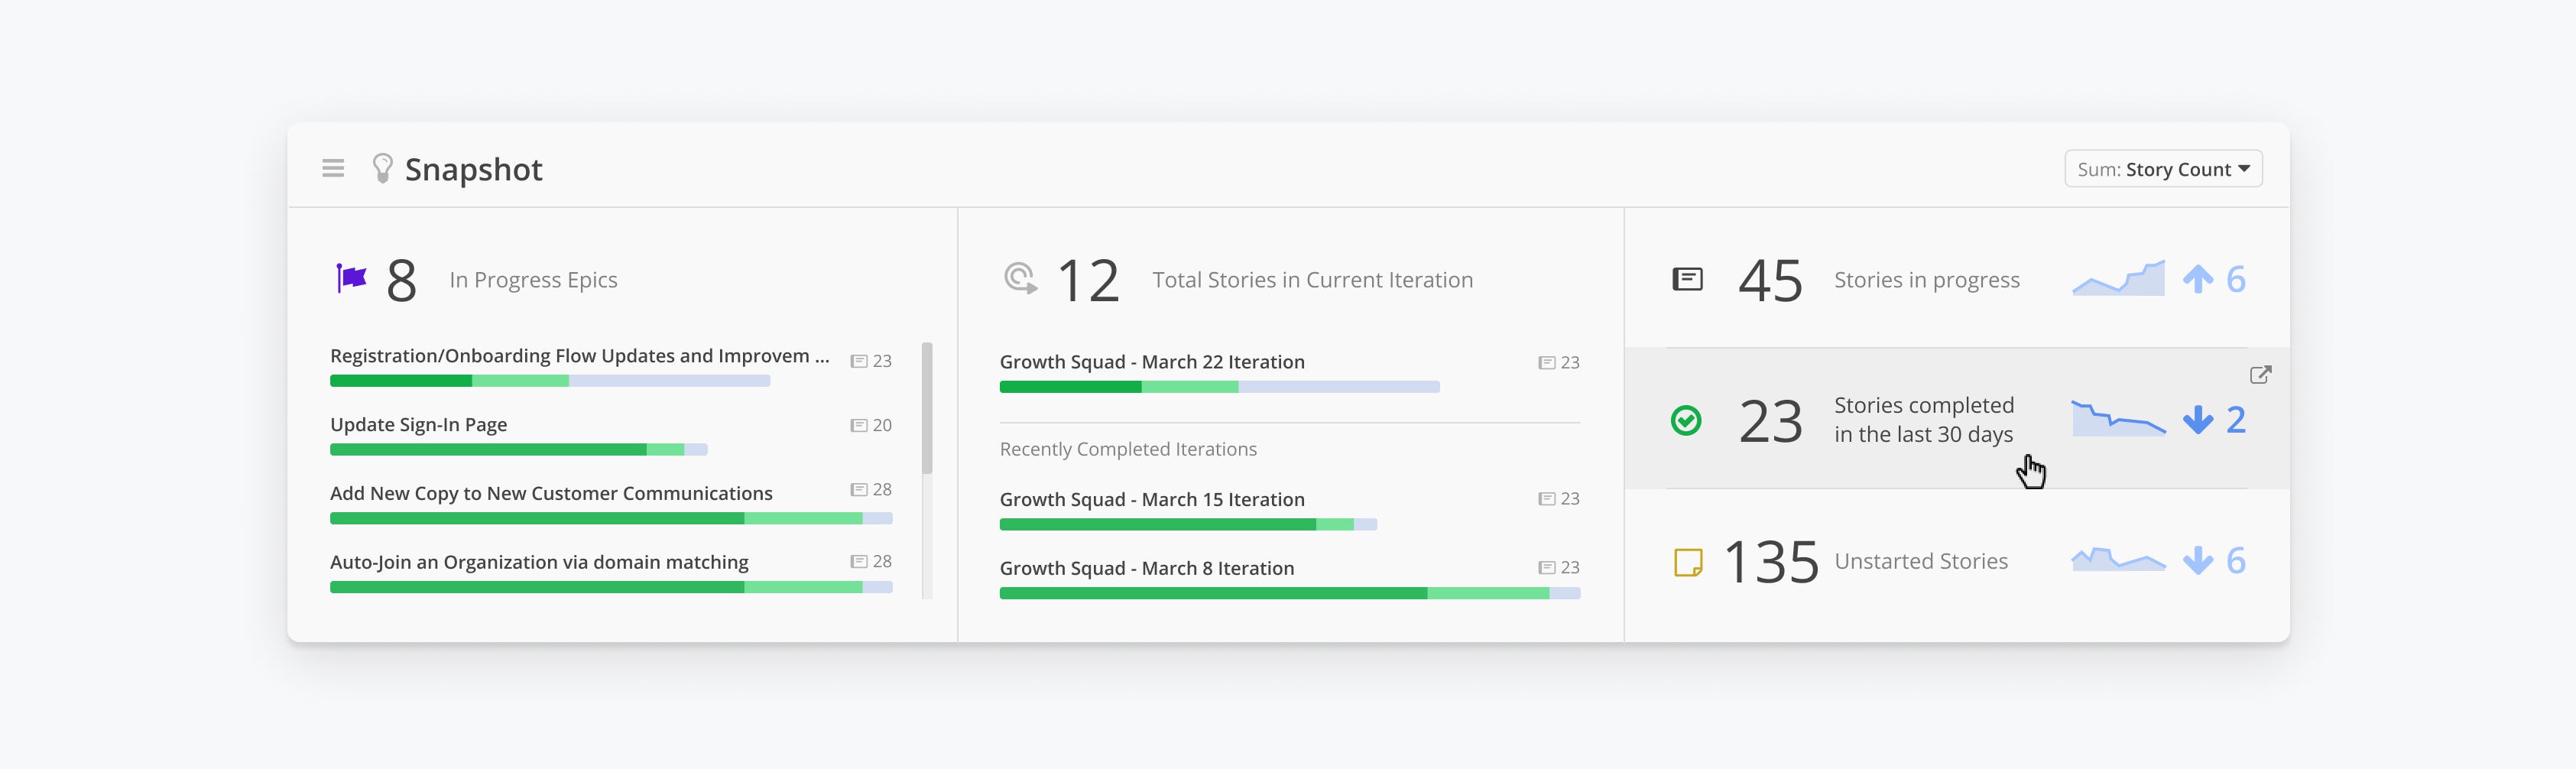
Task: Click the progress bar for March 8 Iteration
Action: pos(1290,594)
